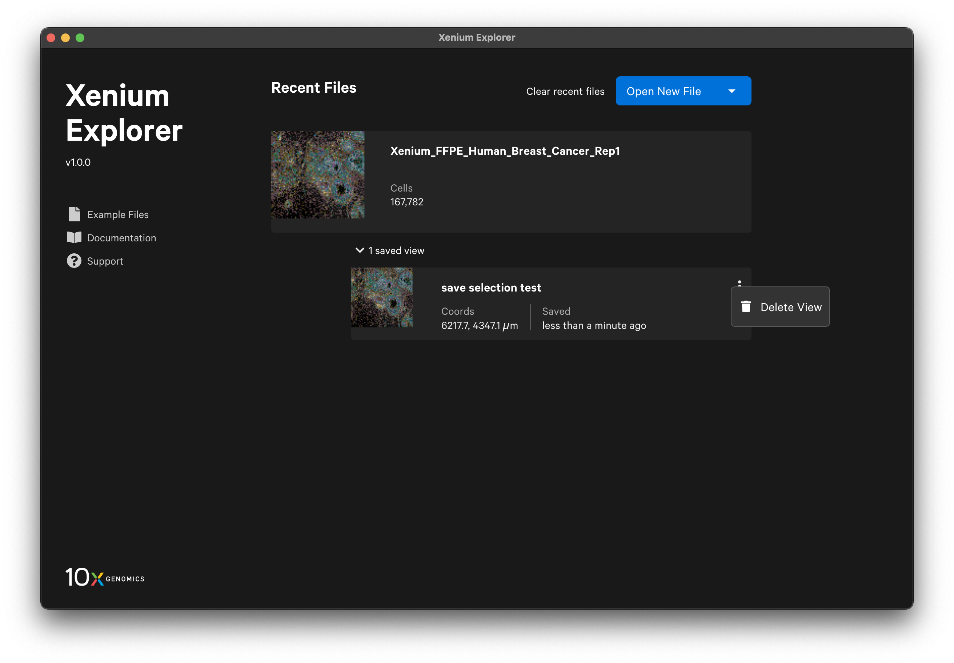This screenshot has height=663, width=954.
Task: Open Xenium_FFPE_Human_Breast_Cancer_Rep1 file thumbnail
Action: click(x=318, y=175)
